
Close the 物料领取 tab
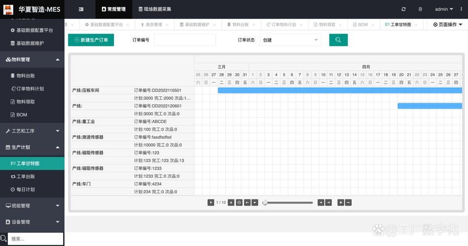click(x=340, y=25)
